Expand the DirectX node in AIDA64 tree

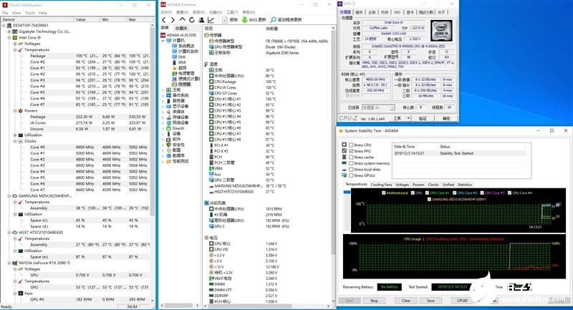163,129
